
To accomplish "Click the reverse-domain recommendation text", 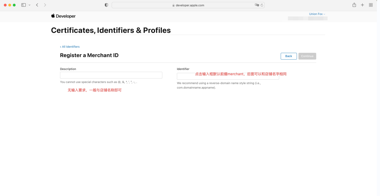I will [x=219, y=85].
